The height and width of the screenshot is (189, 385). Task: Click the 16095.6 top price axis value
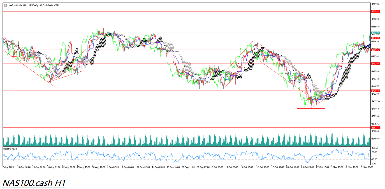click(x=375, y=4)
